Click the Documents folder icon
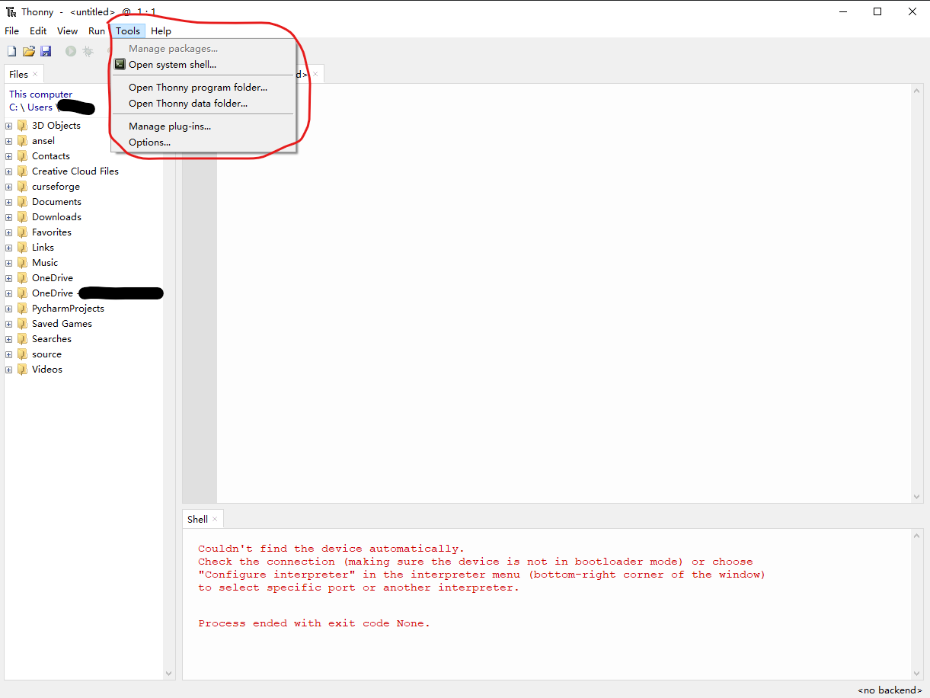This screenshot has height=698, width=930. click(x=23, y=201)
